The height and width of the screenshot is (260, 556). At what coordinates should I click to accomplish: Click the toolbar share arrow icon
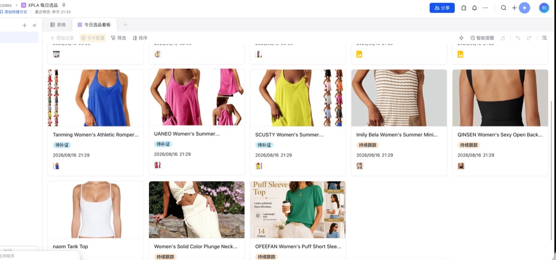[503, 38]
